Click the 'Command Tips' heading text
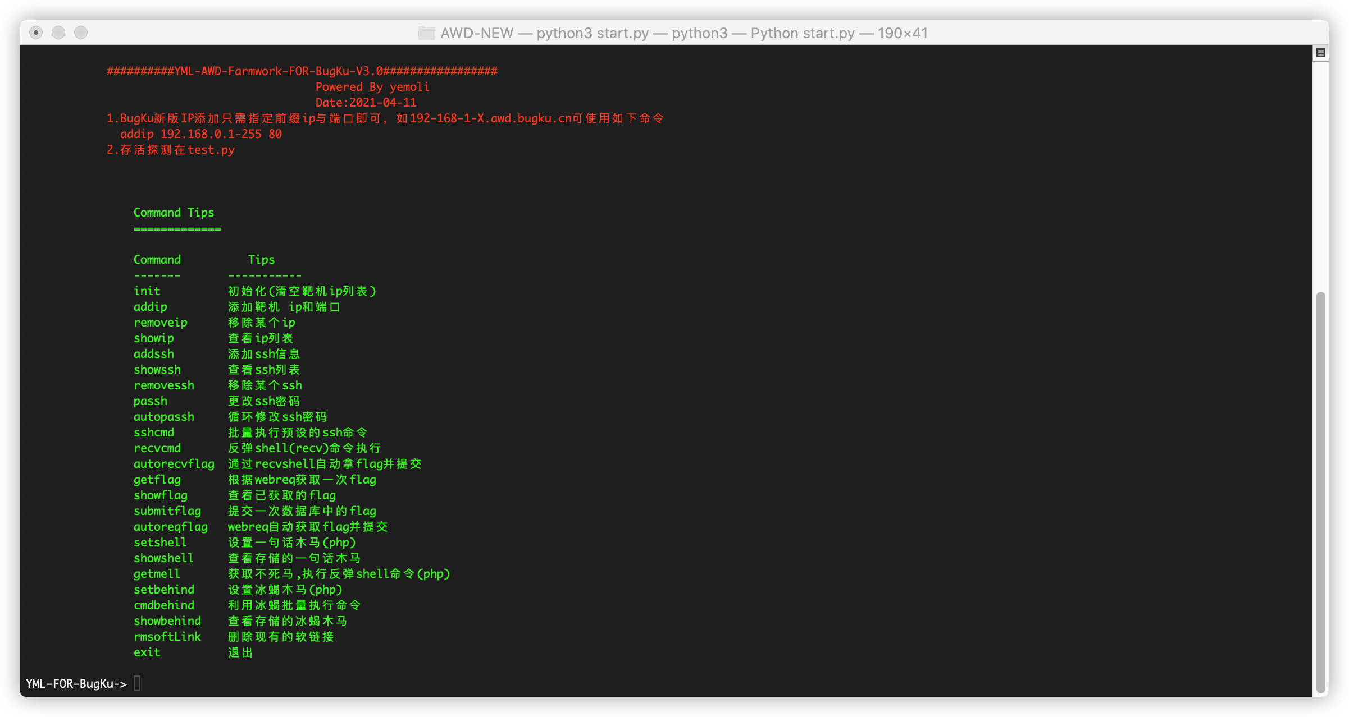The width and height of the screenshot is (1349, 717). [x=174, y=213]
